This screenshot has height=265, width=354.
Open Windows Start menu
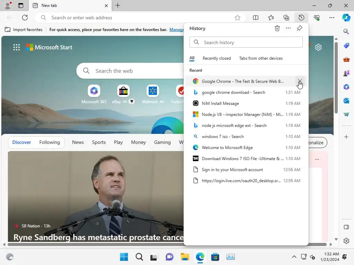tap(124, 257)
